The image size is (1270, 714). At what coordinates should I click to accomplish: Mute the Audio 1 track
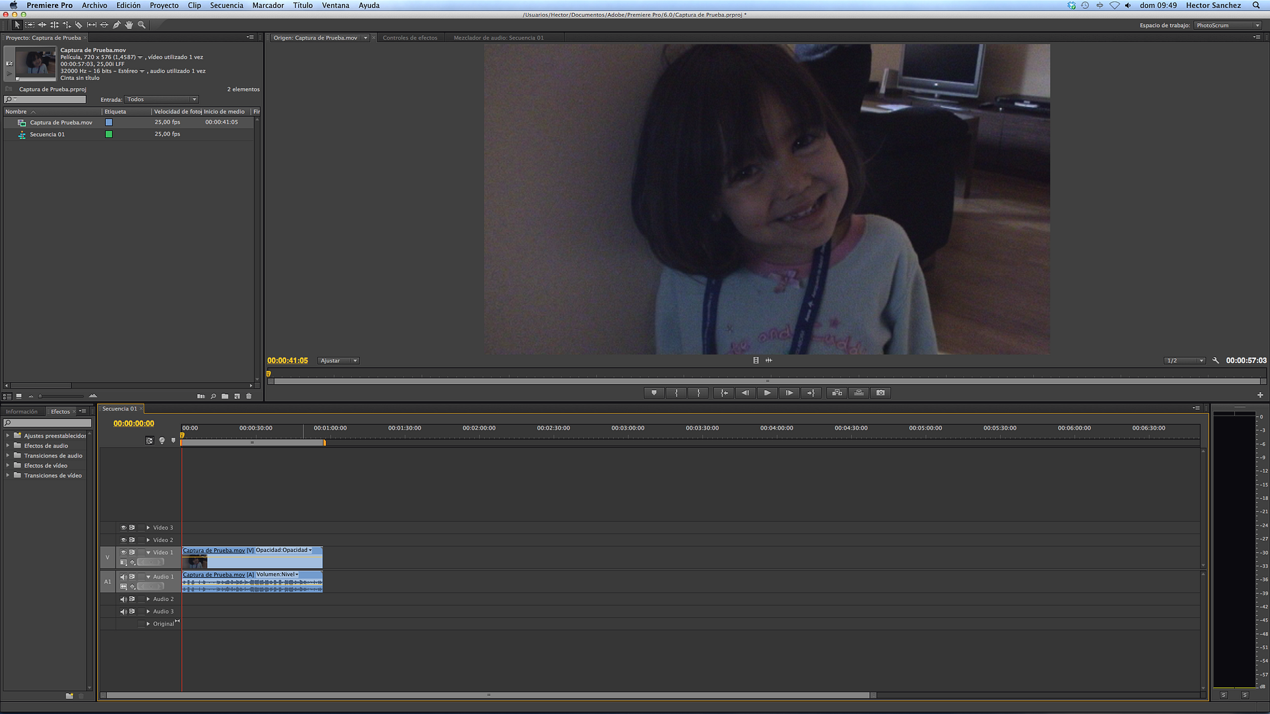(x=123, y=577)
